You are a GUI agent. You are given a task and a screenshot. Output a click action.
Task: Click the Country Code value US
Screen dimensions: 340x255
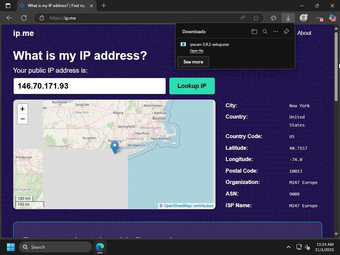tap(292, 136)
